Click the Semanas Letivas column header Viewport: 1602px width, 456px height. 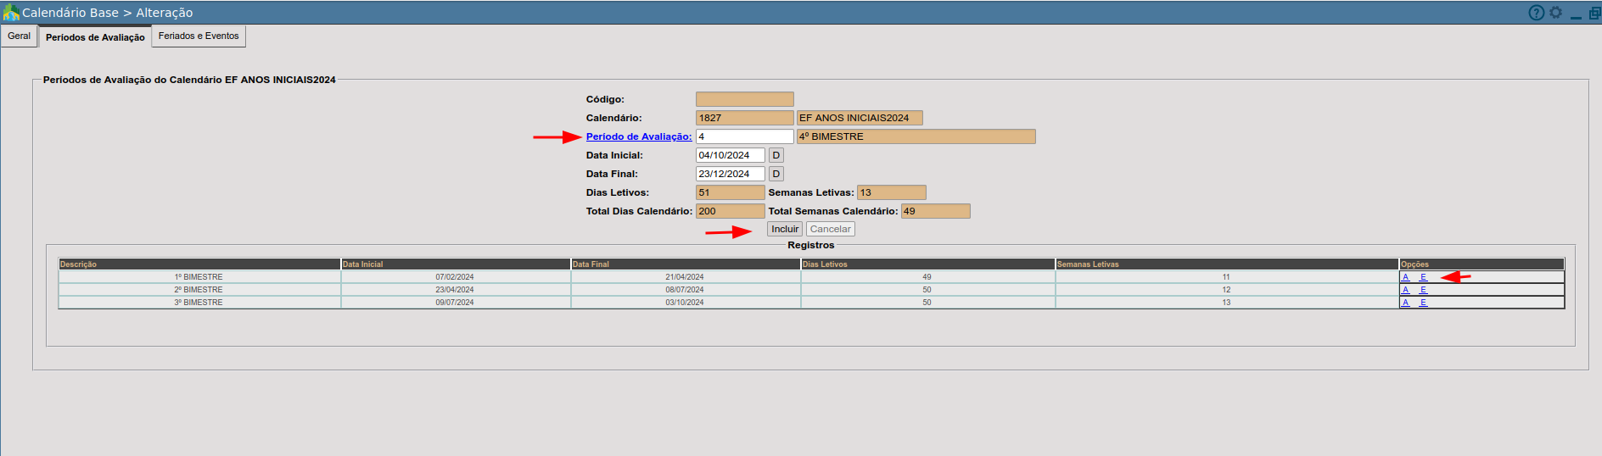coord(1227,264)
